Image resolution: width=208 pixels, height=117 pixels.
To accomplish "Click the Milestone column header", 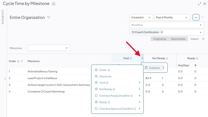I will coord(34,61).
